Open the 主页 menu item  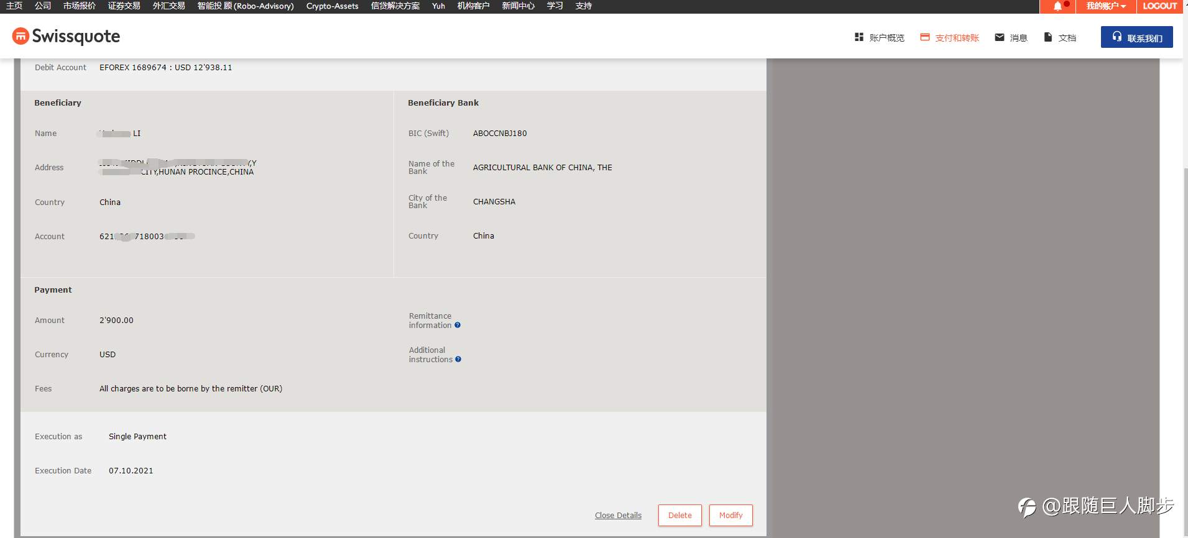pyautogui.click(x=14, y=6)
